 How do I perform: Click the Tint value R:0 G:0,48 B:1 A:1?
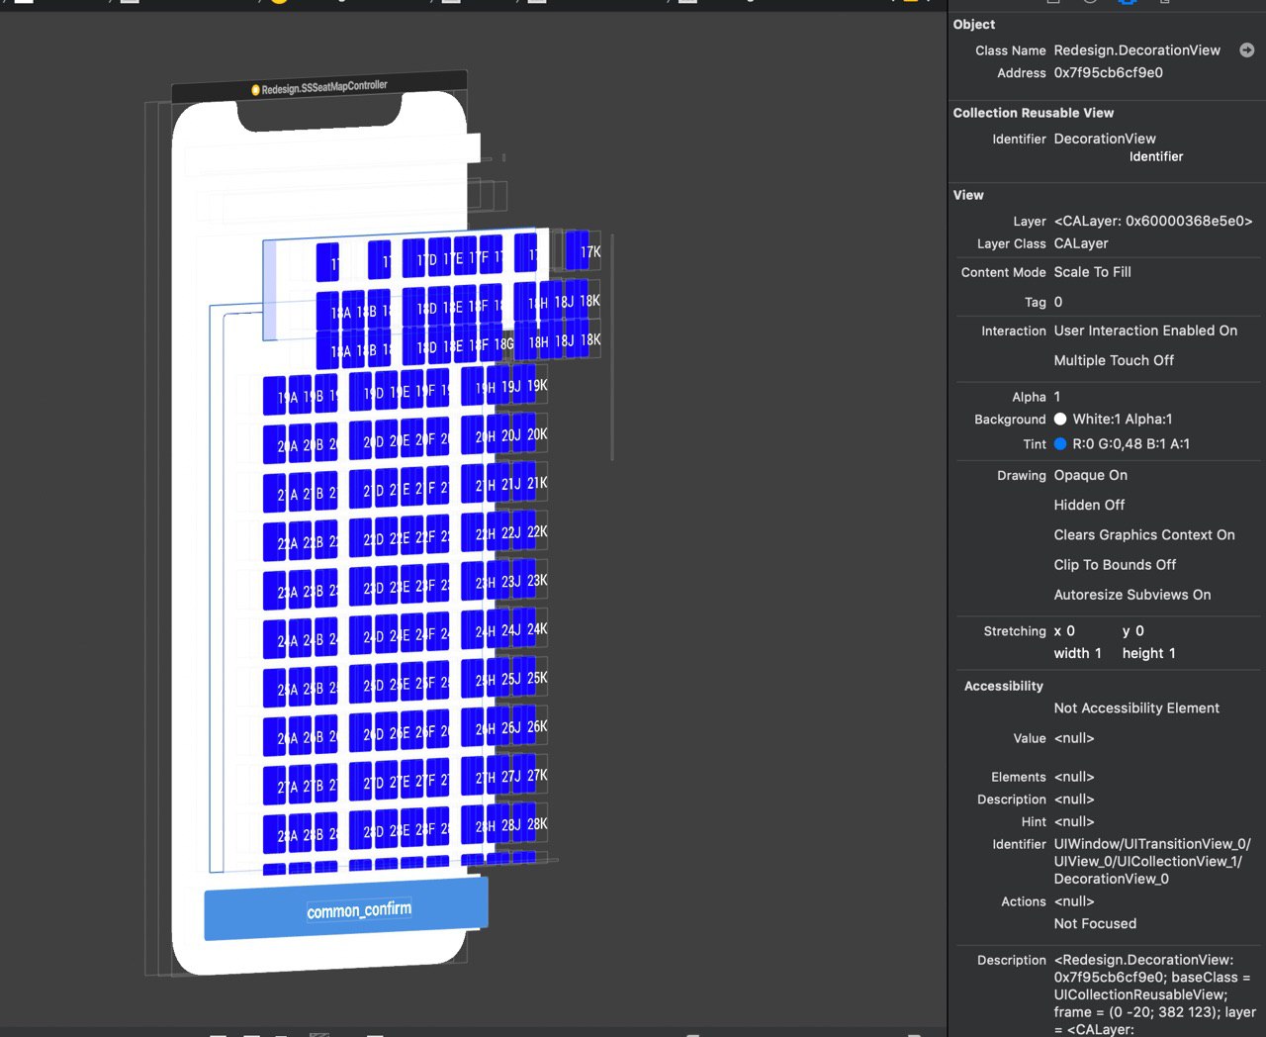point(1130,444)
